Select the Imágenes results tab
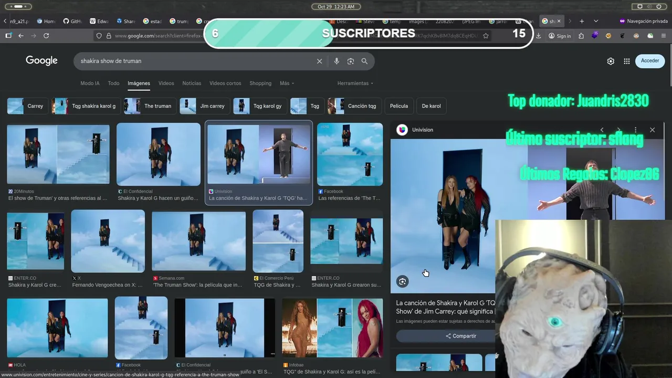Screen dimensions: 672x378 (139, 83)
